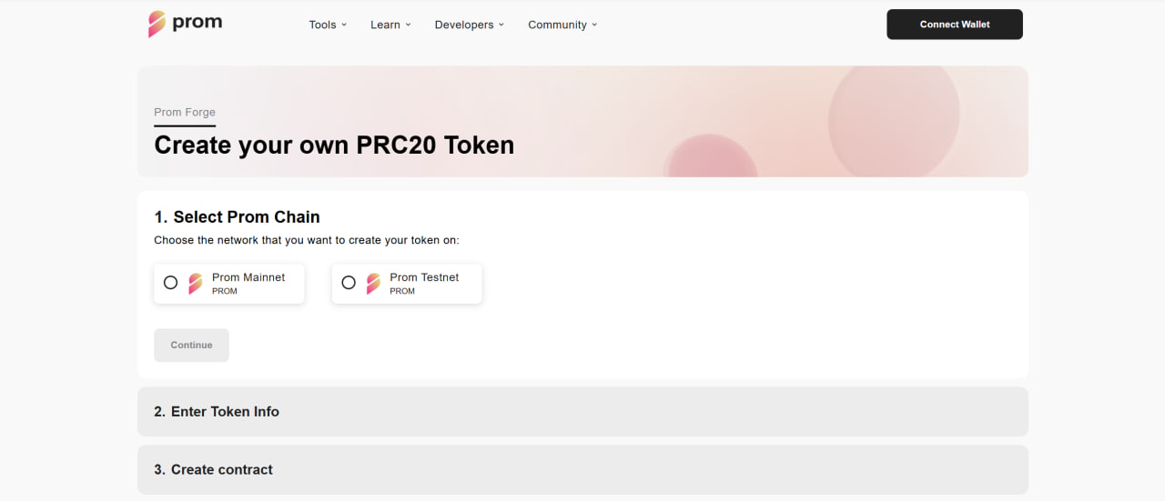
Task: Expand the Community dropdown chevron
Action: (594, 25)
